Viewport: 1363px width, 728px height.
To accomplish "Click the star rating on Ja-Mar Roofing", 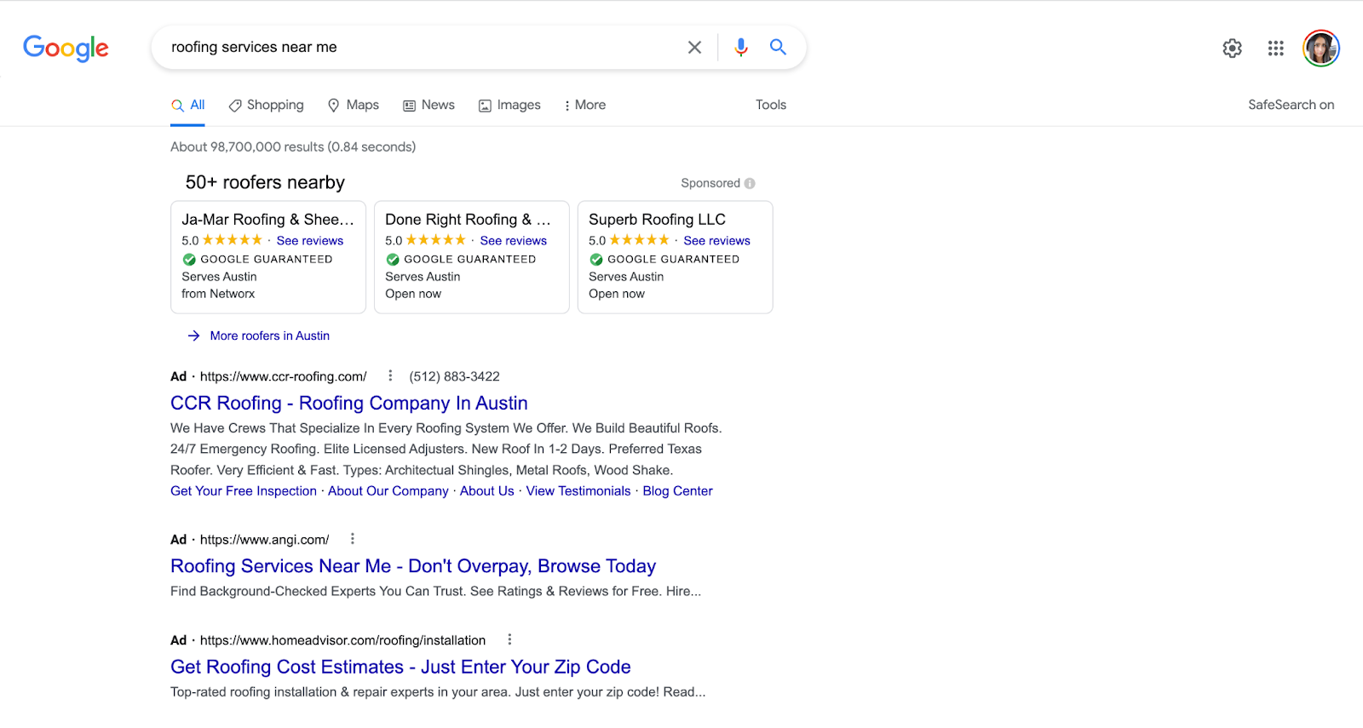I will [x=233, y=240].
